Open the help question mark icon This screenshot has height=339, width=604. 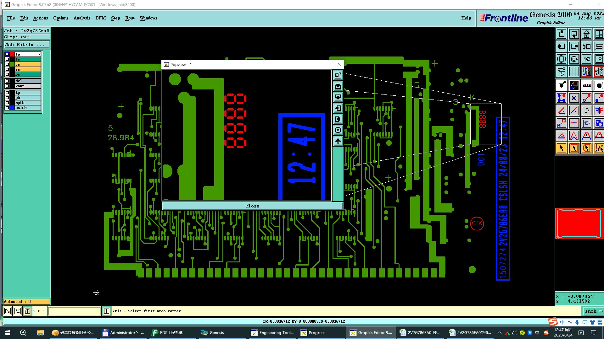click(599, 59)
